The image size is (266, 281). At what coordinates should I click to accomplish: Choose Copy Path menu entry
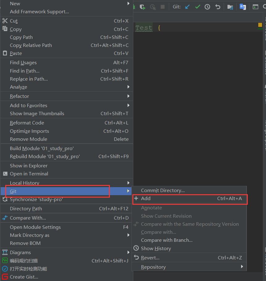point(67,37)
